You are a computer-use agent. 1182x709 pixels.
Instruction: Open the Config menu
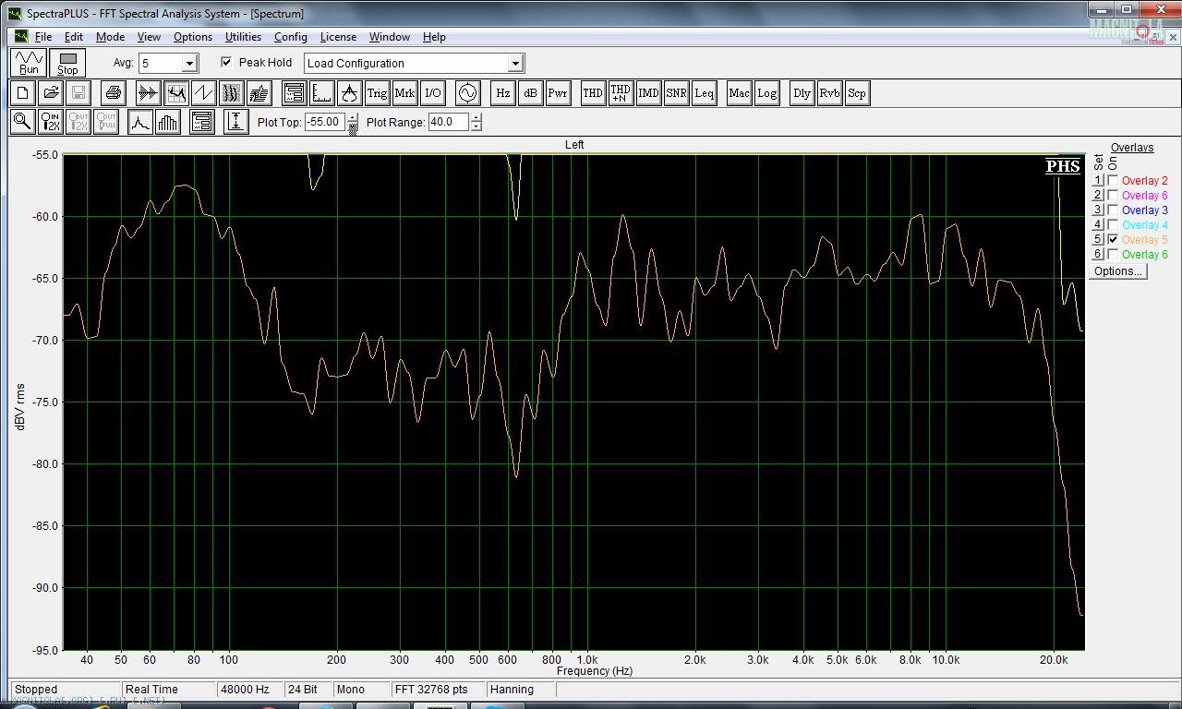click(290, 37)
